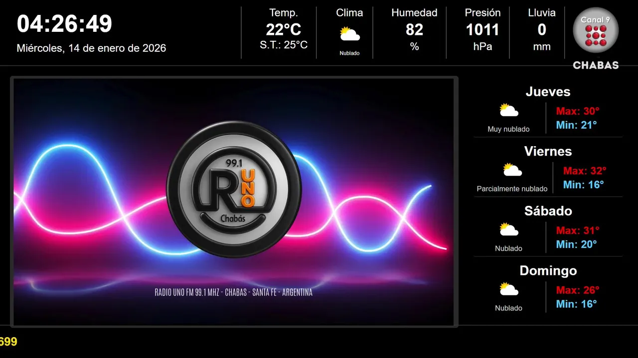Click the Muy nublado description
This screenshot has height=358, width=638.
pos(508,129)
